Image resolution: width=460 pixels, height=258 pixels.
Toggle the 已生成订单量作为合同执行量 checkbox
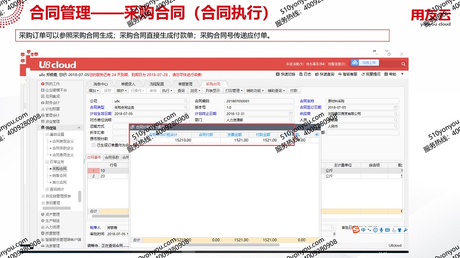[x=93, y=146]
